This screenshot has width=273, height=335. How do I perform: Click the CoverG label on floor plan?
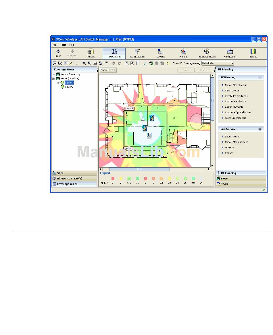129,108
